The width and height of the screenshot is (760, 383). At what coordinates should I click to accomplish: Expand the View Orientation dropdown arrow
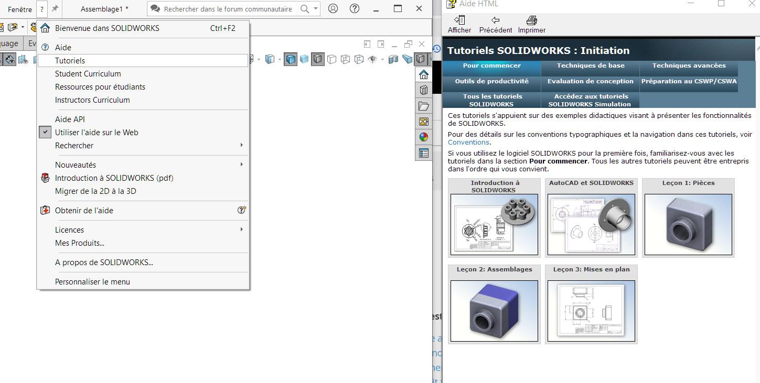(x=280, y=59)
